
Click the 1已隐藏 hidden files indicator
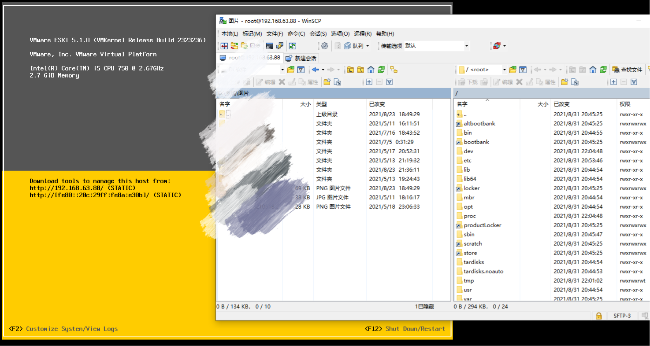(424, 306)
